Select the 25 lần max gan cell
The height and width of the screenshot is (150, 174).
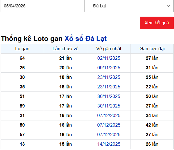click(152, 77)
